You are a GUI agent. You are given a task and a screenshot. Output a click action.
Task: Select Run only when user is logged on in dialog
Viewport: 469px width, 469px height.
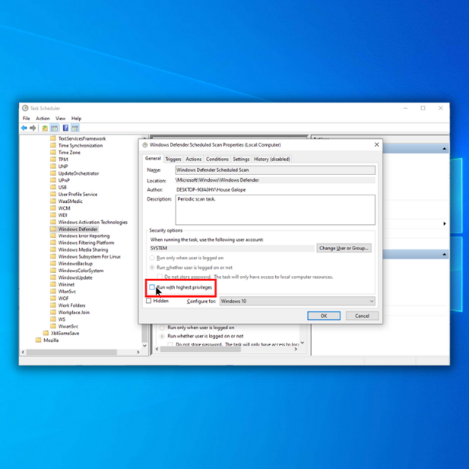(152, 258)
